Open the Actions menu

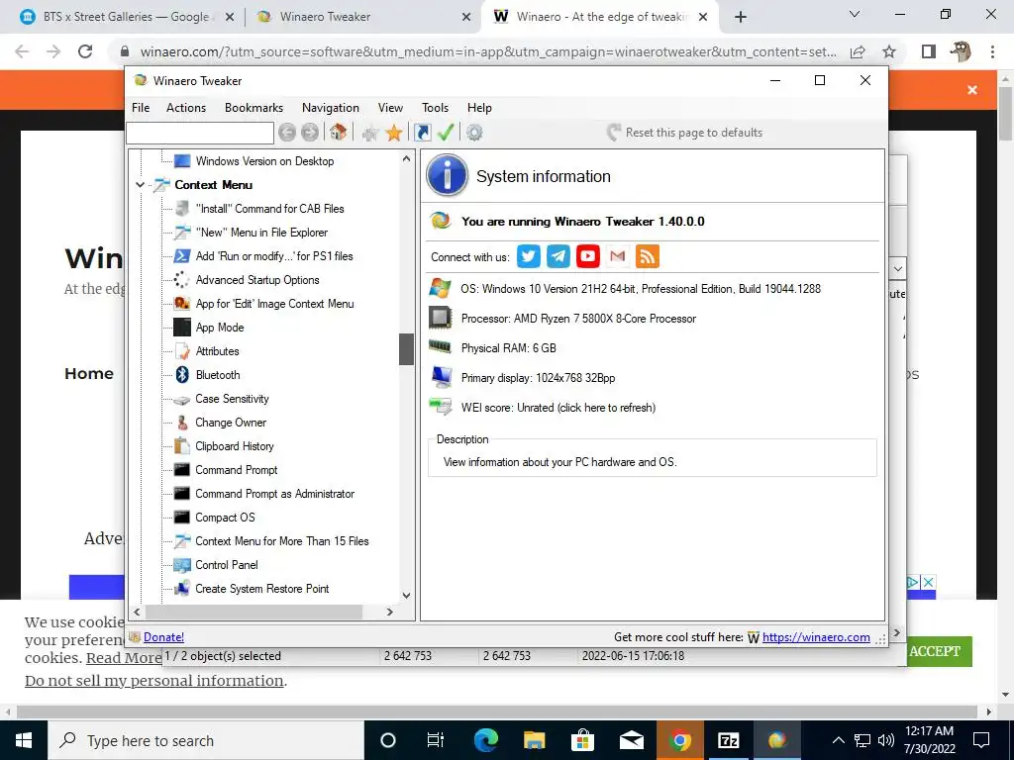(x=186, y=108)
